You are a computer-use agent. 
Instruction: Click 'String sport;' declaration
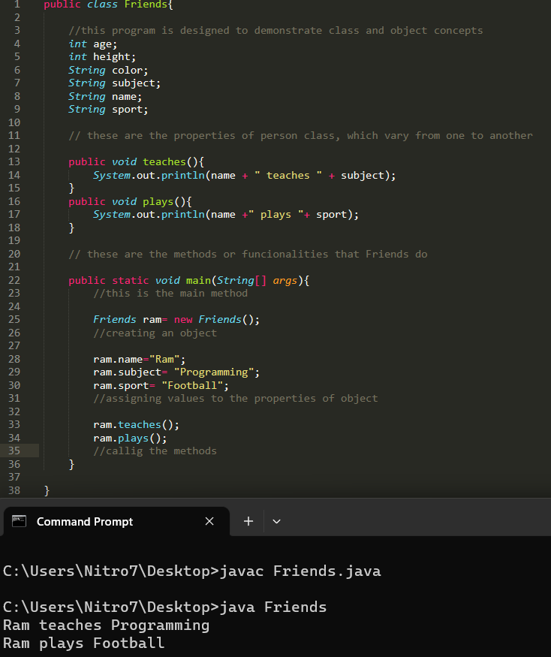click(109, 110)
